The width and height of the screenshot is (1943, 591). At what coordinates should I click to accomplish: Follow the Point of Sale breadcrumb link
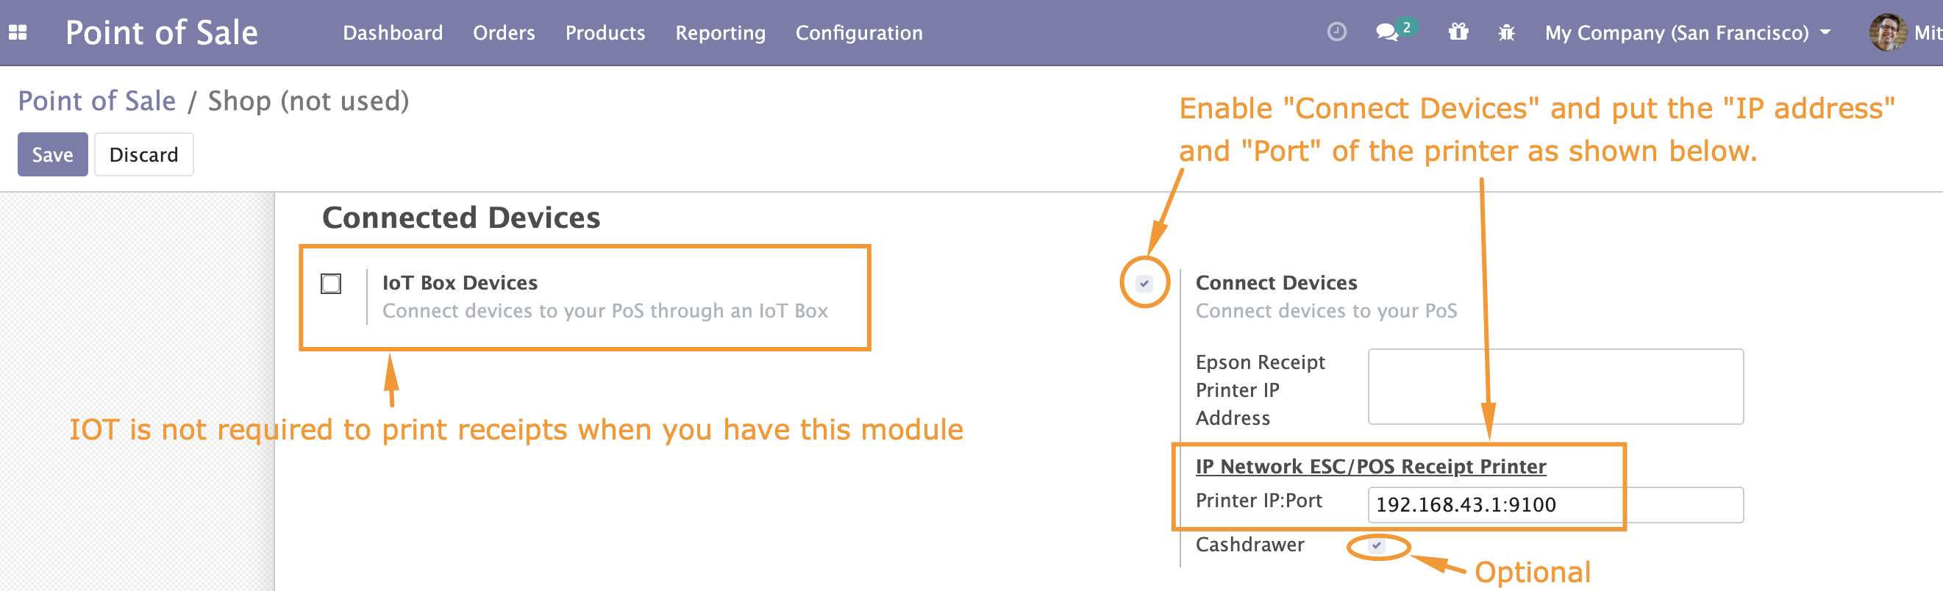(96, 100)
